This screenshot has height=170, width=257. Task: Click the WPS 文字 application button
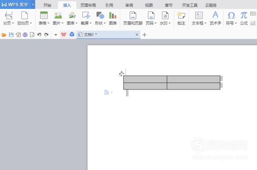click(15, 4)
